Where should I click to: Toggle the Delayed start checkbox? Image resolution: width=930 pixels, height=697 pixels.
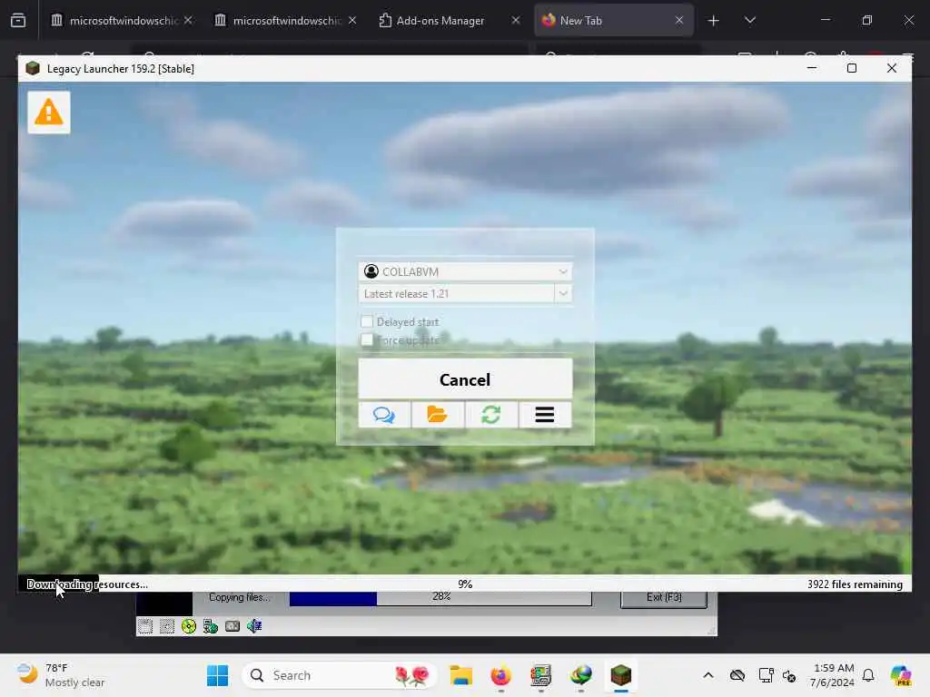pyautogui.click(x=367, y=321)
